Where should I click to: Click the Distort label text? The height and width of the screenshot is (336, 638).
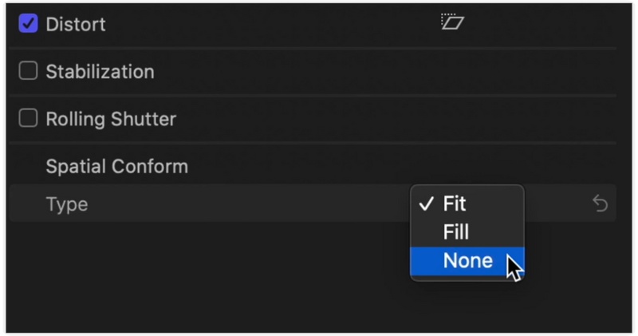pos(76,24)
